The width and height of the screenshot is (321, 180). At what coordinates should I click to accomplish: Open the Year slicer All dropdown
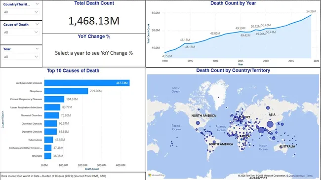click(x=21, y=57)
